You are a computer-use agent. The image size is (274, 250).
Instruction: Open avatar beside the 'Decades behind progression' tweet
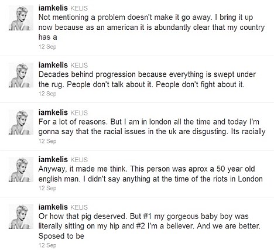click(21, 75)
